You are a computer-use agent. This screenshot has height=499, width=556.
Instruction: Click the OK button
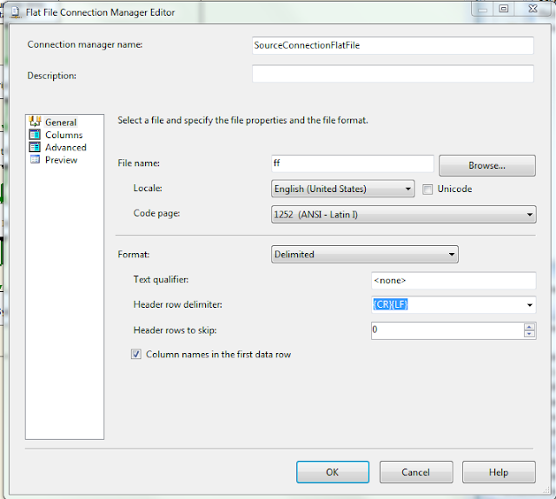point(333,472)
